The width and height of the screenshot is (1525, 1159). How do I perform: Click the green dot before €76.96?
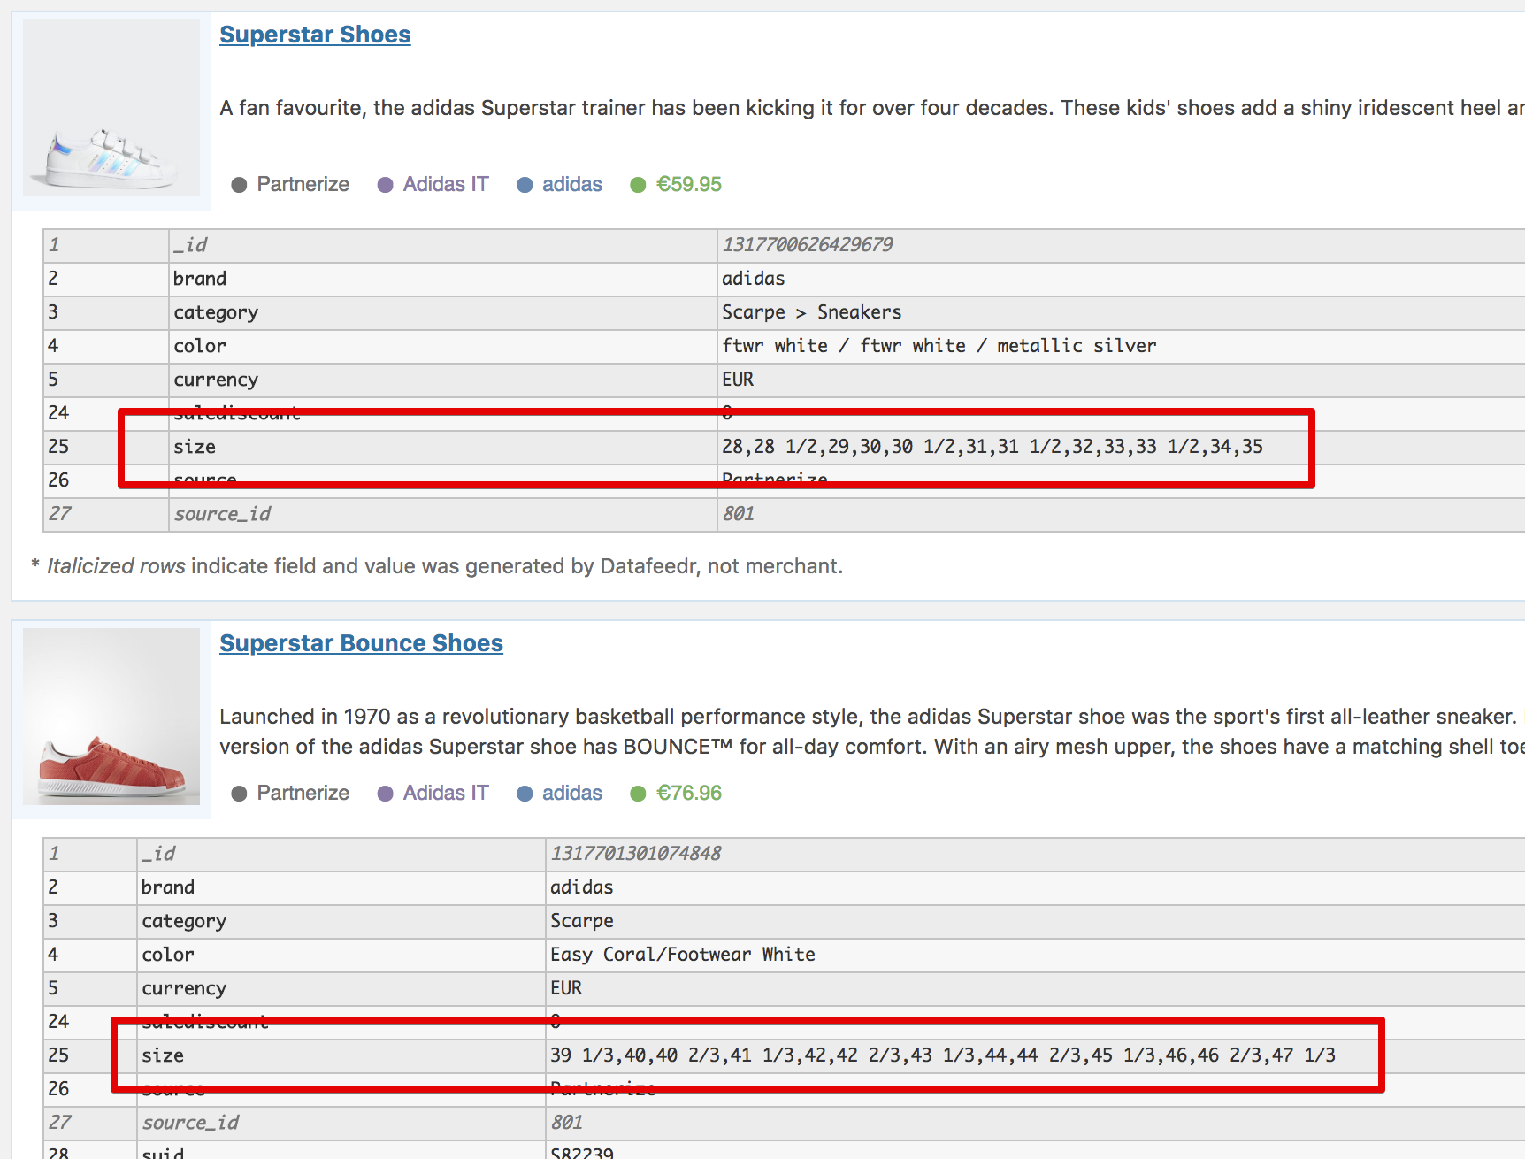pyautogui.click(x=638, y=794)
